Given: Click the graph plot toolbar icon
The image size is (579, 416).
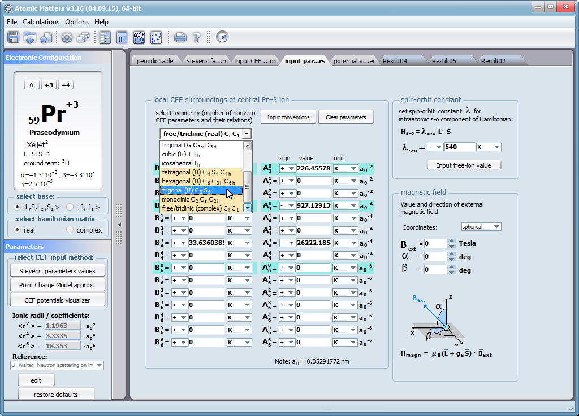Looking at the screenshot, I should (156, 37).
